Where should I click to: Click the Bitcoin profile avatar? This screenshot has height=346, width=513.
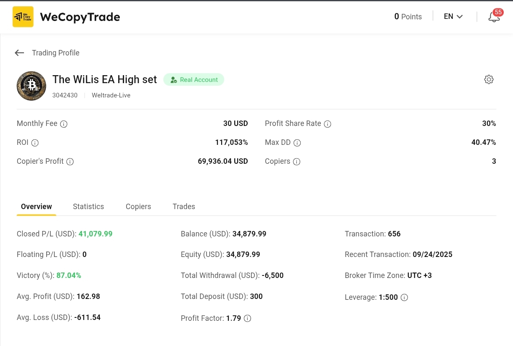click(32, 86)
